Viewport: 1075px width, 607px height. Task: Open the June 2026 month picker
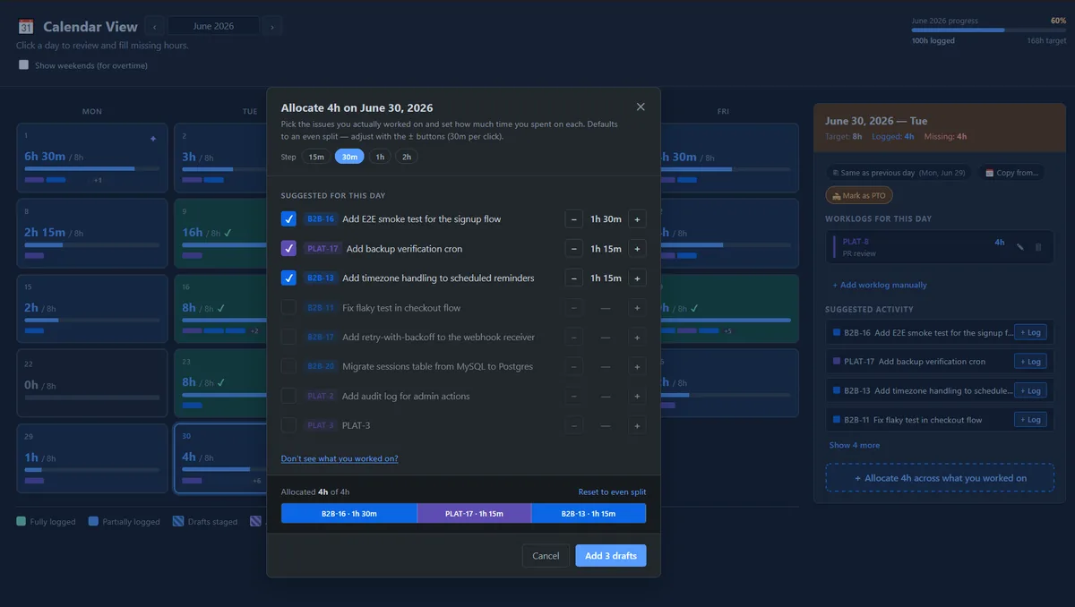point(214,27)
